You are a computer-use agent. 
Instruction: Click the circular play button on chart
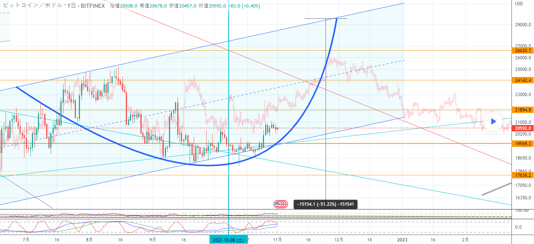click(x=493, y=121)
